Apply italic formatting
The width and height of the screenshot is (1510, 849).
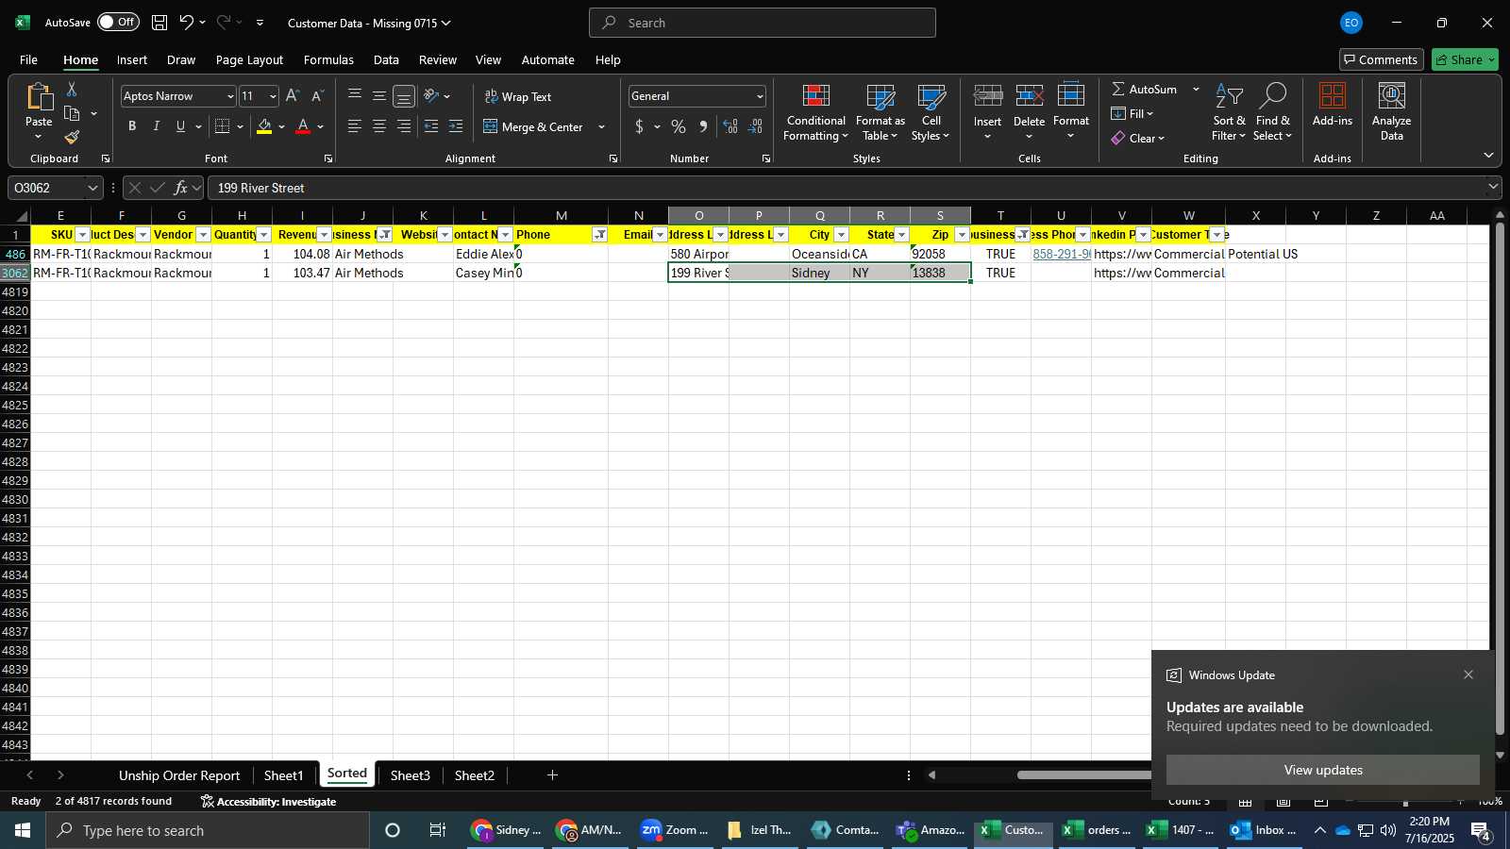click(156, 126)
